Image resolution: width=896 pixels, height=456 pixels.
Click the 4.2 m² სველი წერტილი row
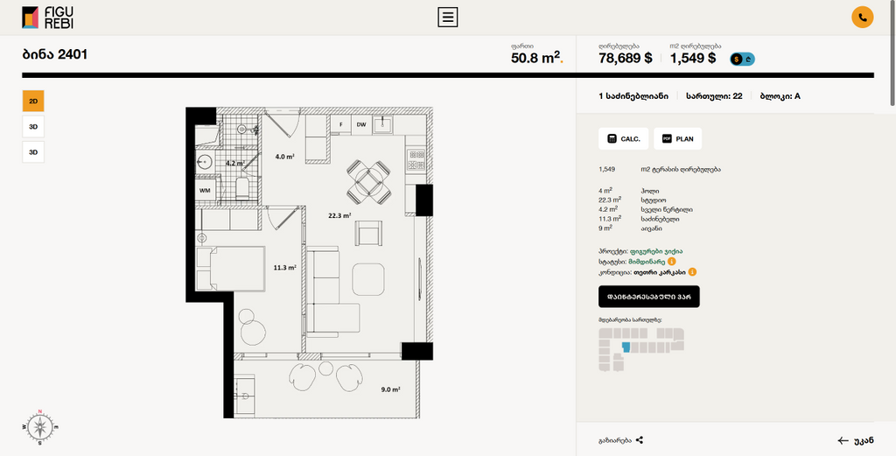pos(646,210)
